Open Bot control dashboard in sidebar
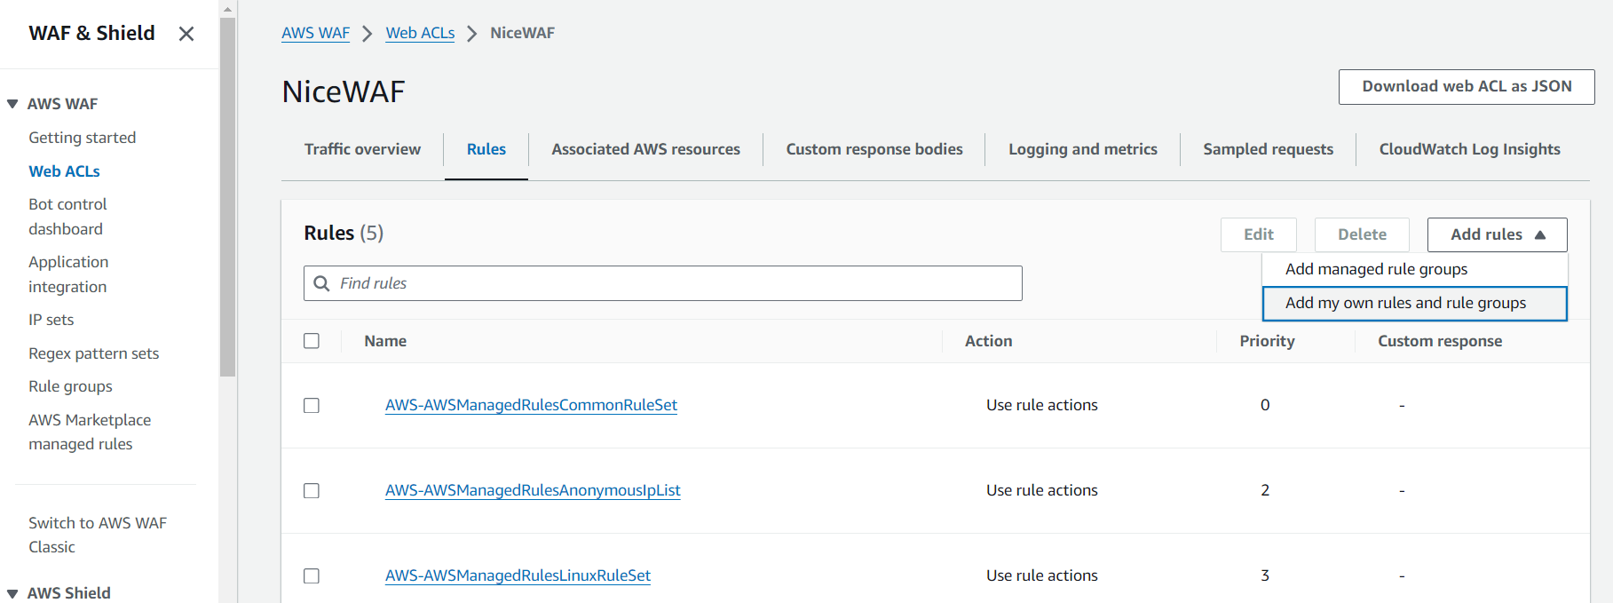Image resolution: width=1613 pixels, height=603 pixels. coord(67,217)
